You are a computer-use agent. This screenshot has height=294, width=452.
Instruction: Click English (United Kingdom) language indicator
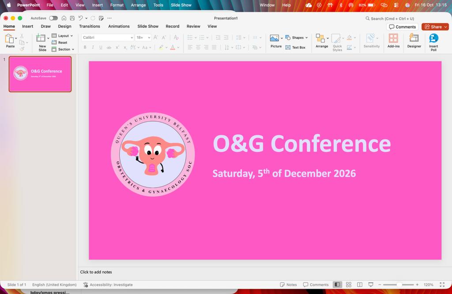click(54, 285)
